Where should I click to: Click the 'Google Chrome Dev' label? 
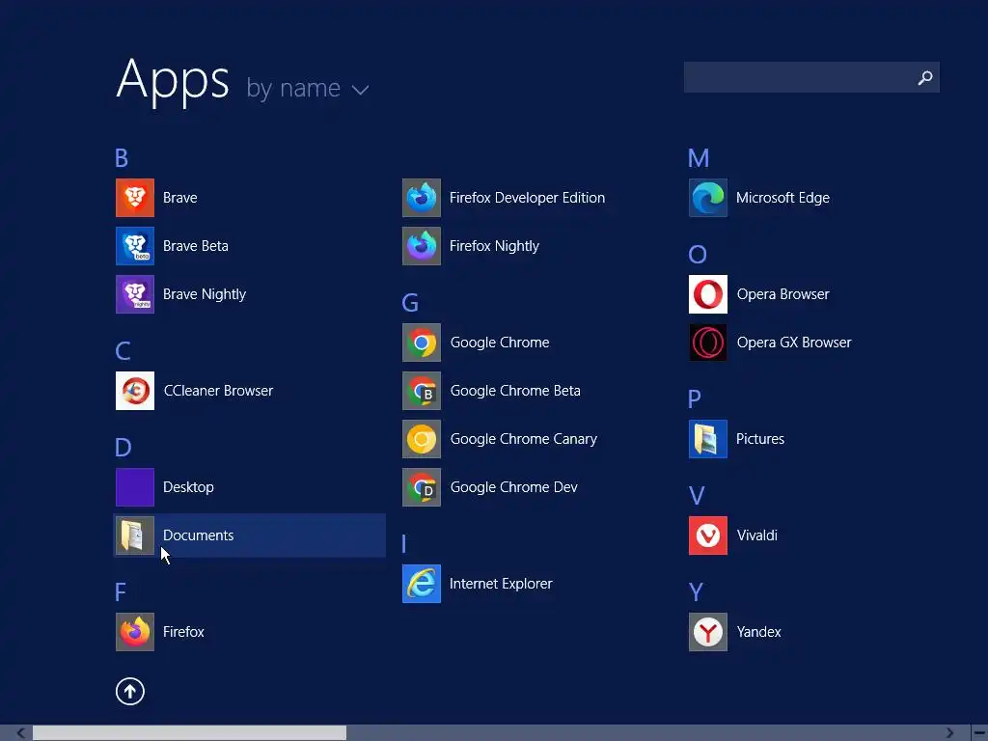[x=513, y=487]
